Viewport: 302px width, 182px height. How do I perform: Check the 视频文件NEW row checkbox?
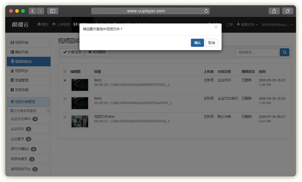point(65,117)
